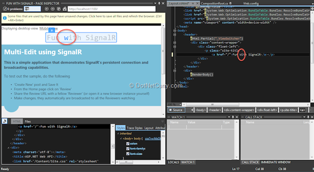Pin the Watch 1 panel
The image size is (314, 172).
point(233,117)
